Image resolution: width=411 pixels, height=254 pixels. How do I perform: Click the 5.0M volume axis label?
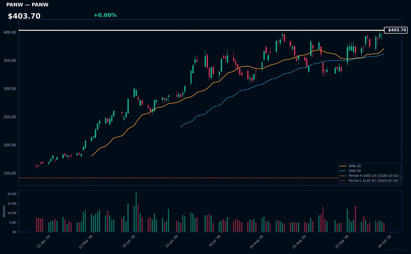12,223
